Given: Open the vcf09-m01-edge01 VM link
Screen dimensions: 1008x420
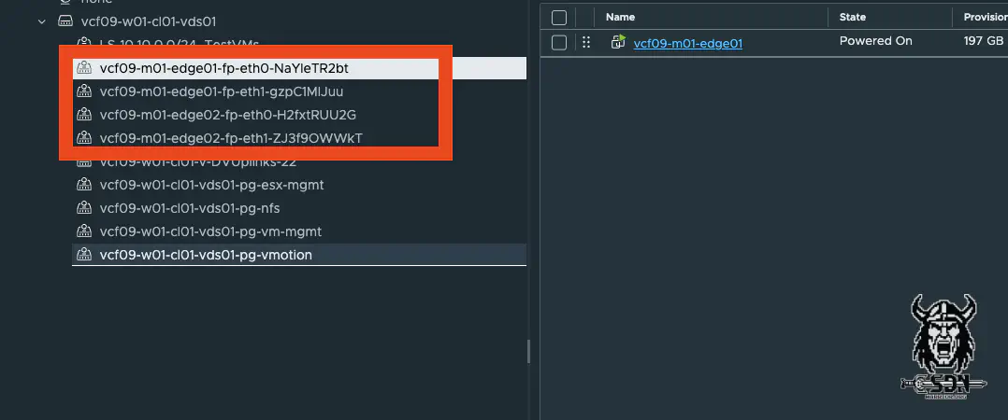Looking at the screenshot, I should coord(687,43).
